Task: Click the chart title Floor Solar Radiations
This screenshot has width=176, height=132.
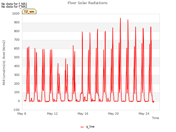Action: [x=87, y=3]
